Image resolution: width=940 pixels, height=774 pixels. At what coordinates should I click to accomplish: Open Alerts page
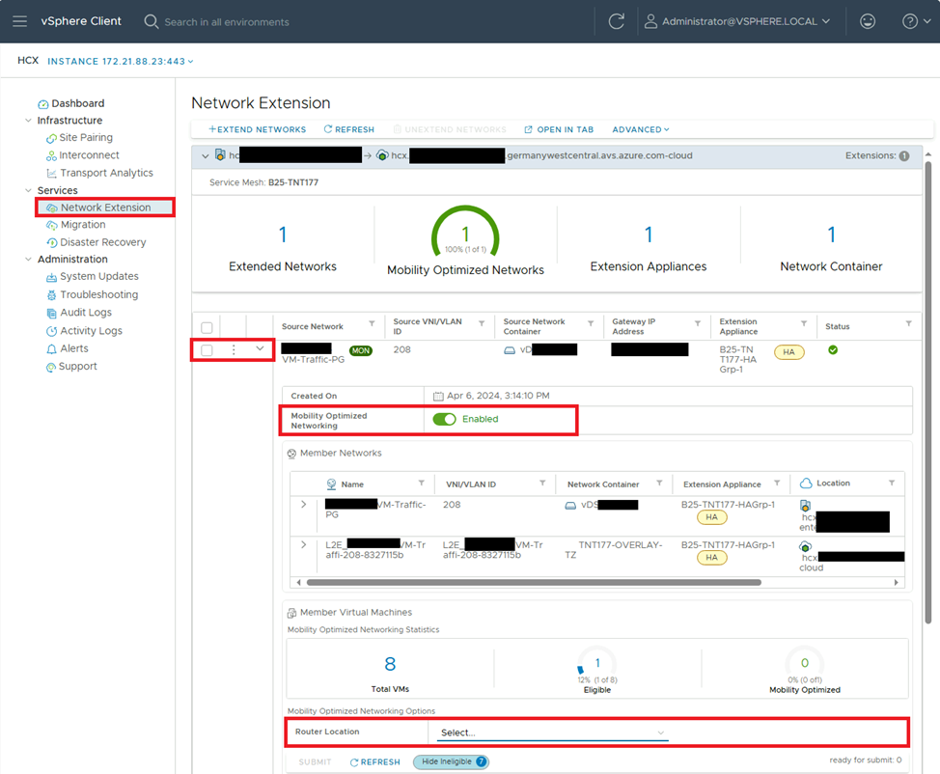[73, 348]
